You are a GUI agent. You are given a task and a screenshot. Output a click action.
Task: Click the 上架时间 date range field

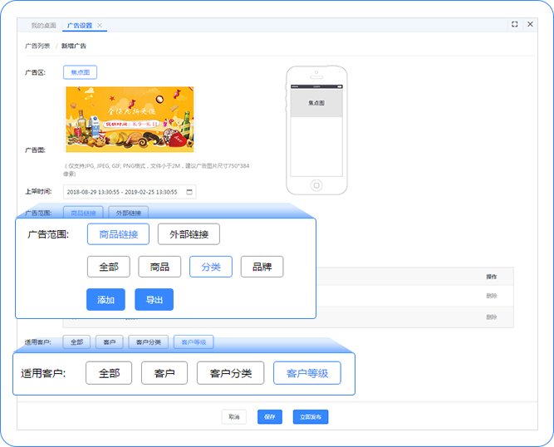pos(130,192)
